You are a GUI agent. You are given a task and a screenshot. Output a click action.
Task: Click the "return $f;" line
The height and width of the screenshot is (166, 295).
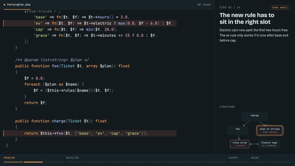pos(36,103)
